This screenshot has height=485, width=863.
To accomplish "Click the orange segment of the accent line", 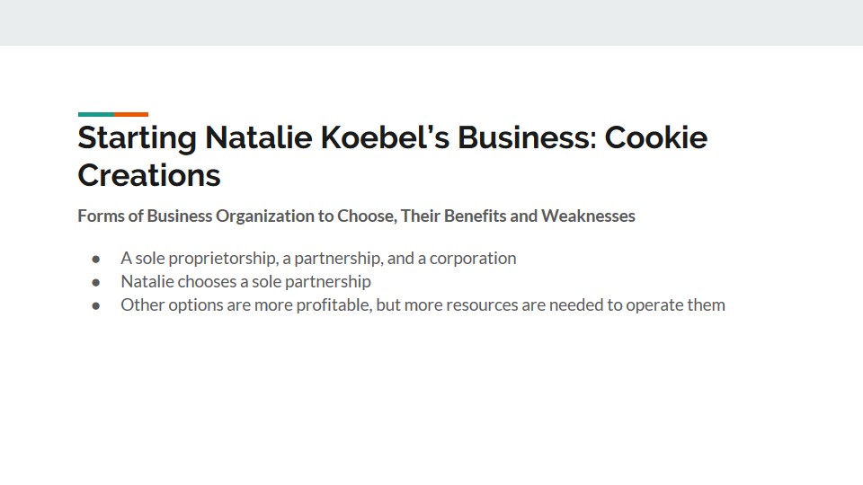I will [131, 114].
